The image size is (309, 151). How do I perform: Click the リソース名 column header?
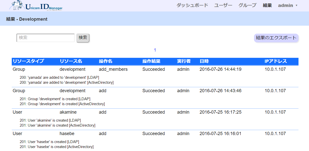pyautogui.click(x=71, y=61)
